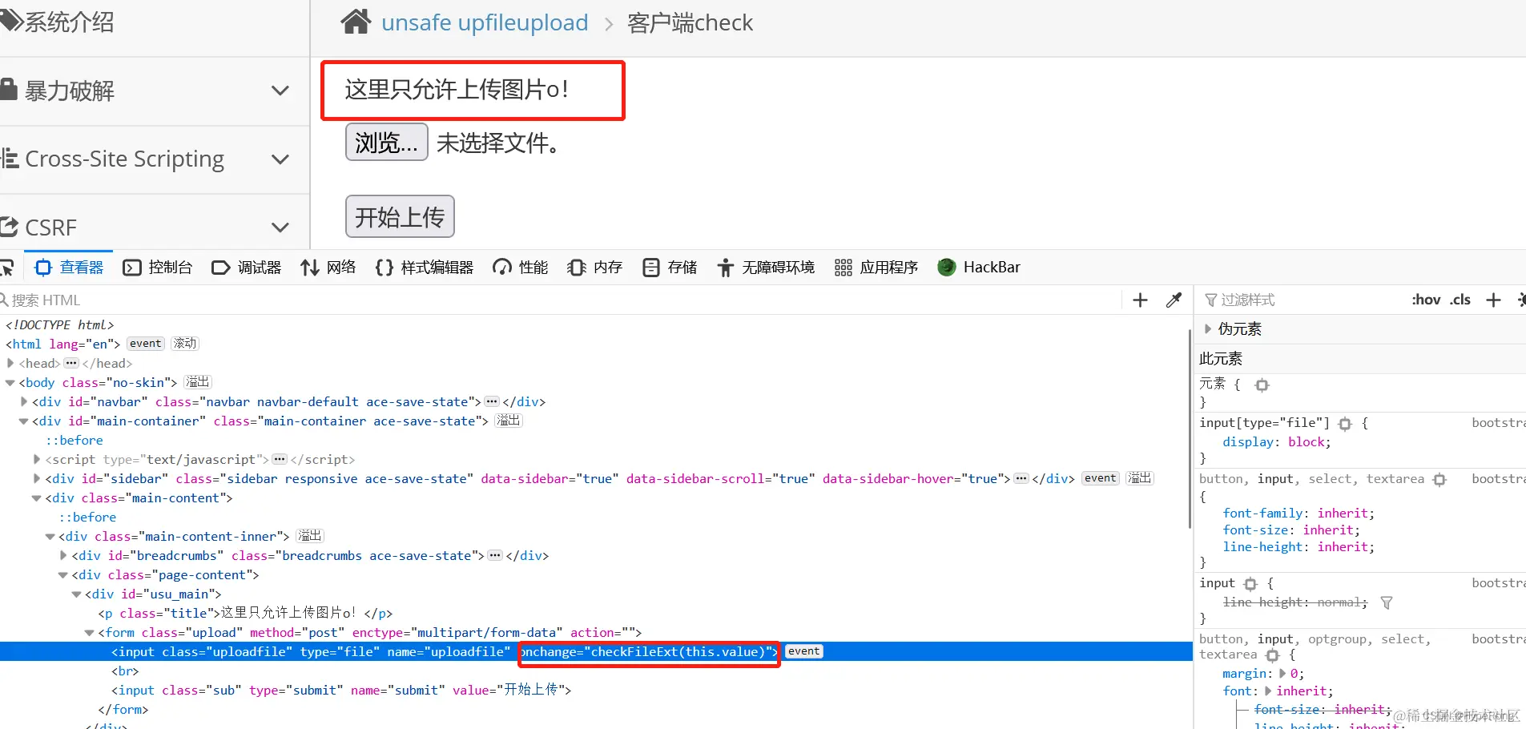The height and width of the screenshot is (729, 1526).
Task: Switch to the 调试器 debugger tab
Action: coord(247,268)
